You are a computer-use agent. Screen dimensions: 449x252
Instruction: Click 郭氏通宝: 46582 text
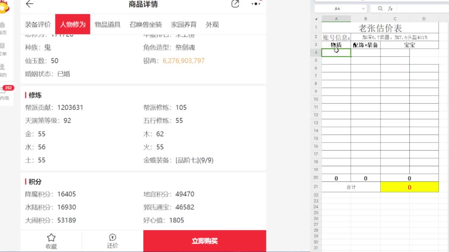tap(169, 207)
